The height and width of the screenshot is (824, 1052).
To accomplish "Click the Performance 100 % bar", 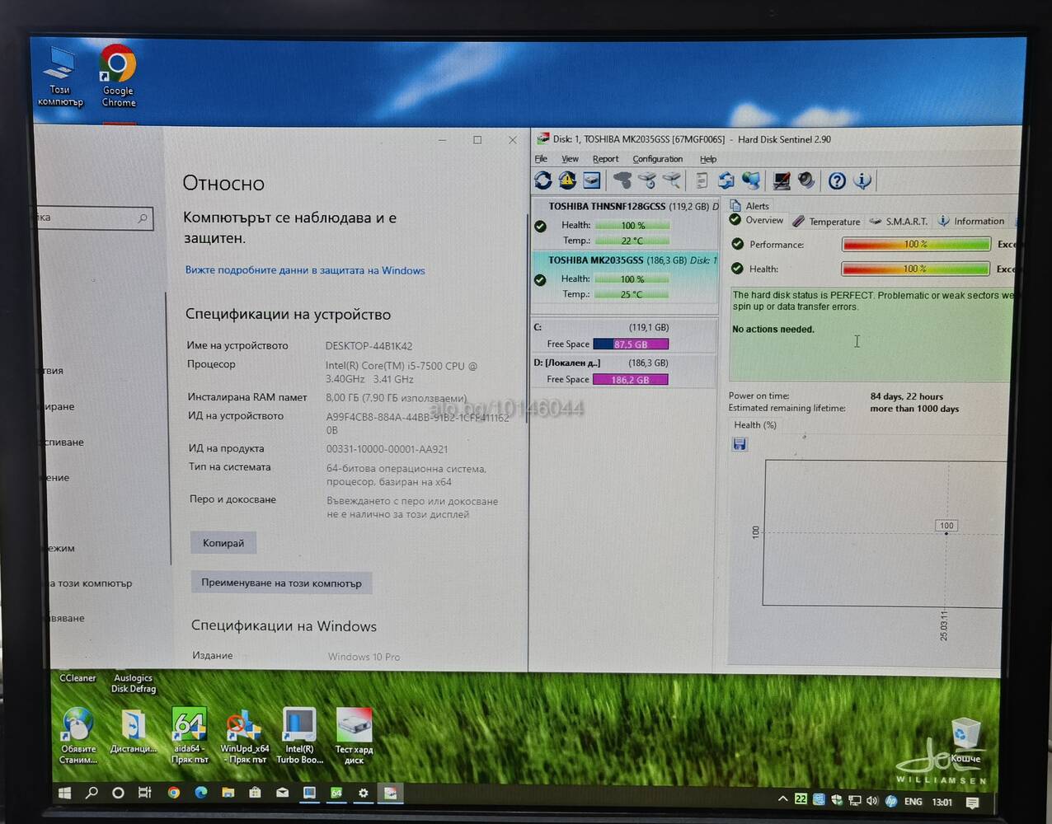I will [916, 244].
